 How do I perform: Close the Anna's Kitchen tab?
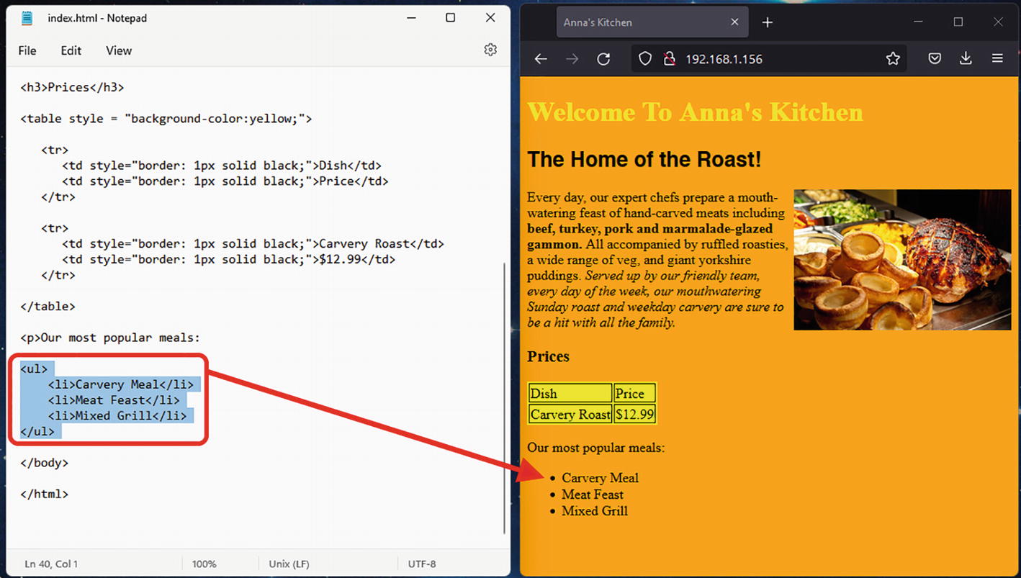pyautogui.click(x=734, y=22)
